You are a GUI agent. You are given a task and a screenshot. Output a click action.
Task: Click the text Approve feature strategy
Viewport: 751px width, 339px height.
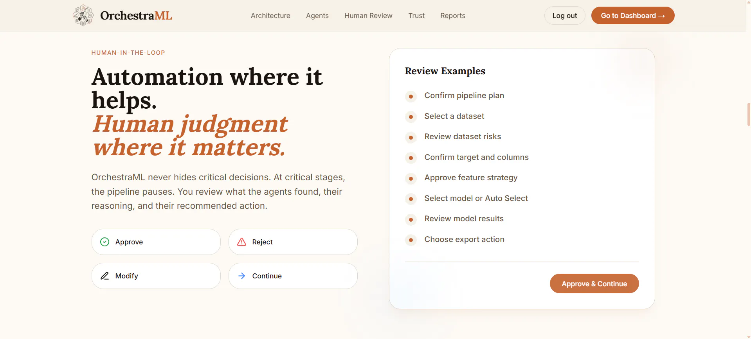tap(471, 178)
